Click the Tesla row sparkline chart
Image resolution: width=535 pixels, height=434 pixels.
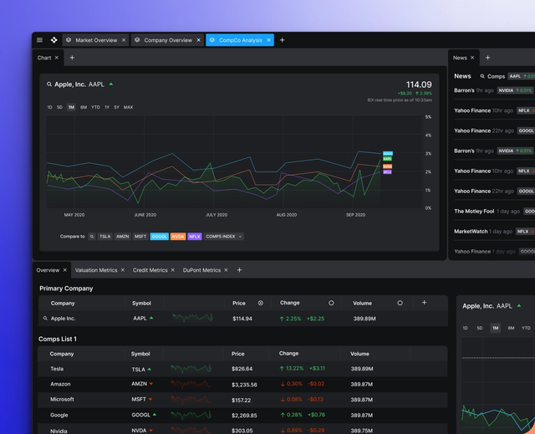click(x=191, y=369)
